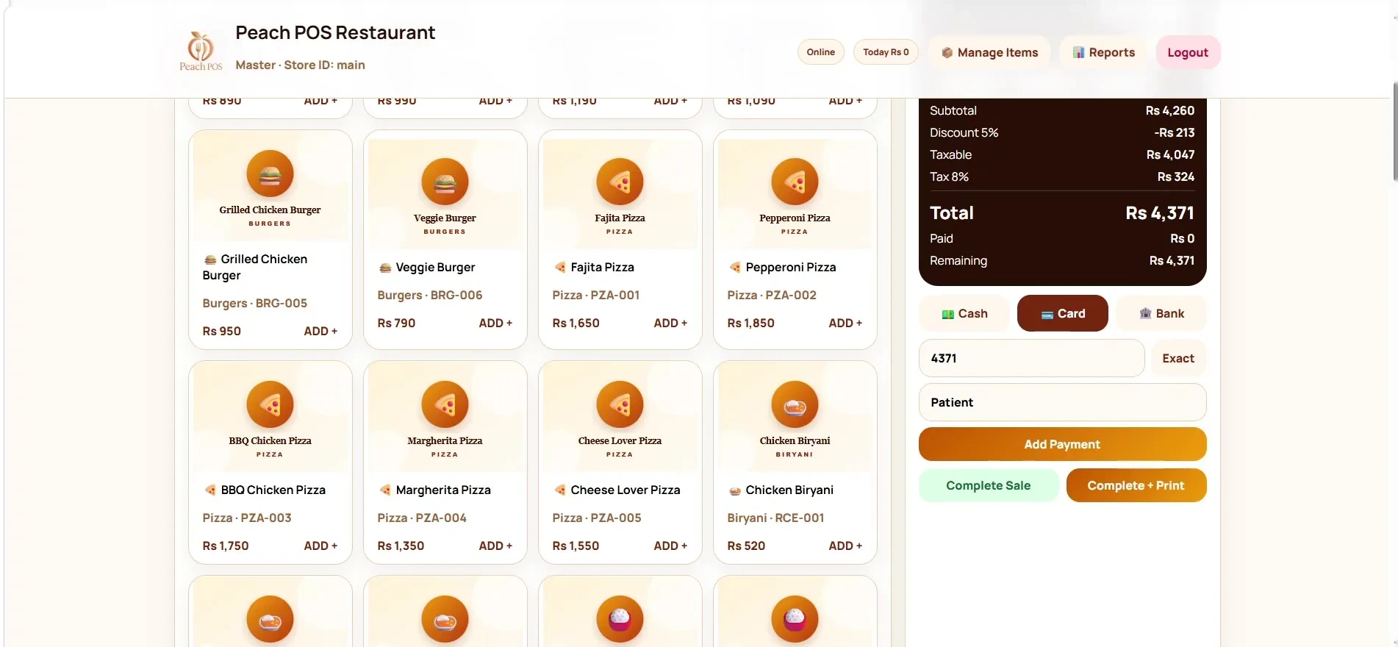Fill exact amount with Exact button
Image resolution: width=1398 pixels, height=647 pixels.
coord(1178,358)
